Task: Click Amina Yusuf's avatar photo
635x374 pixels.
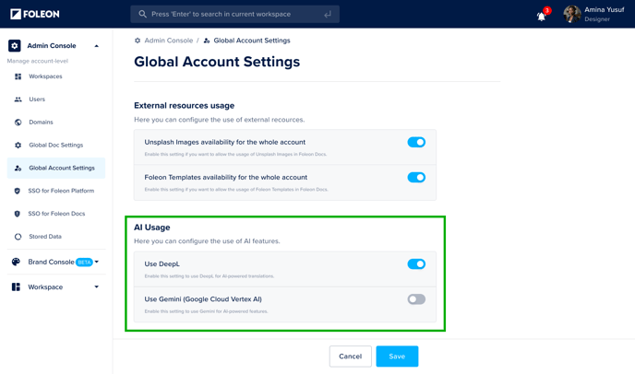Action: (572, 14)
